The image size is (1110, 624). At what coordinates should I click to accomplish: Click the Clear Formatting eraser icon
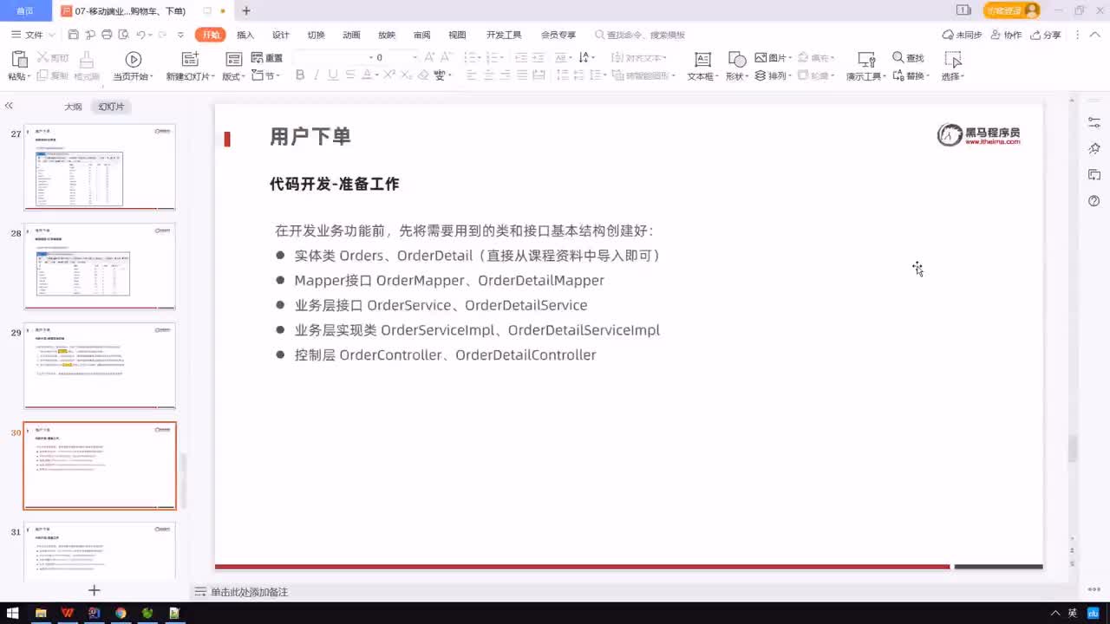pos(423,75)
